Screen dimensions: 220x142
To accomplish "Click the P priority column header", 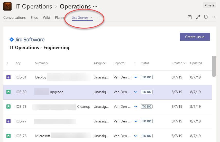I will [x=134, y=63].
